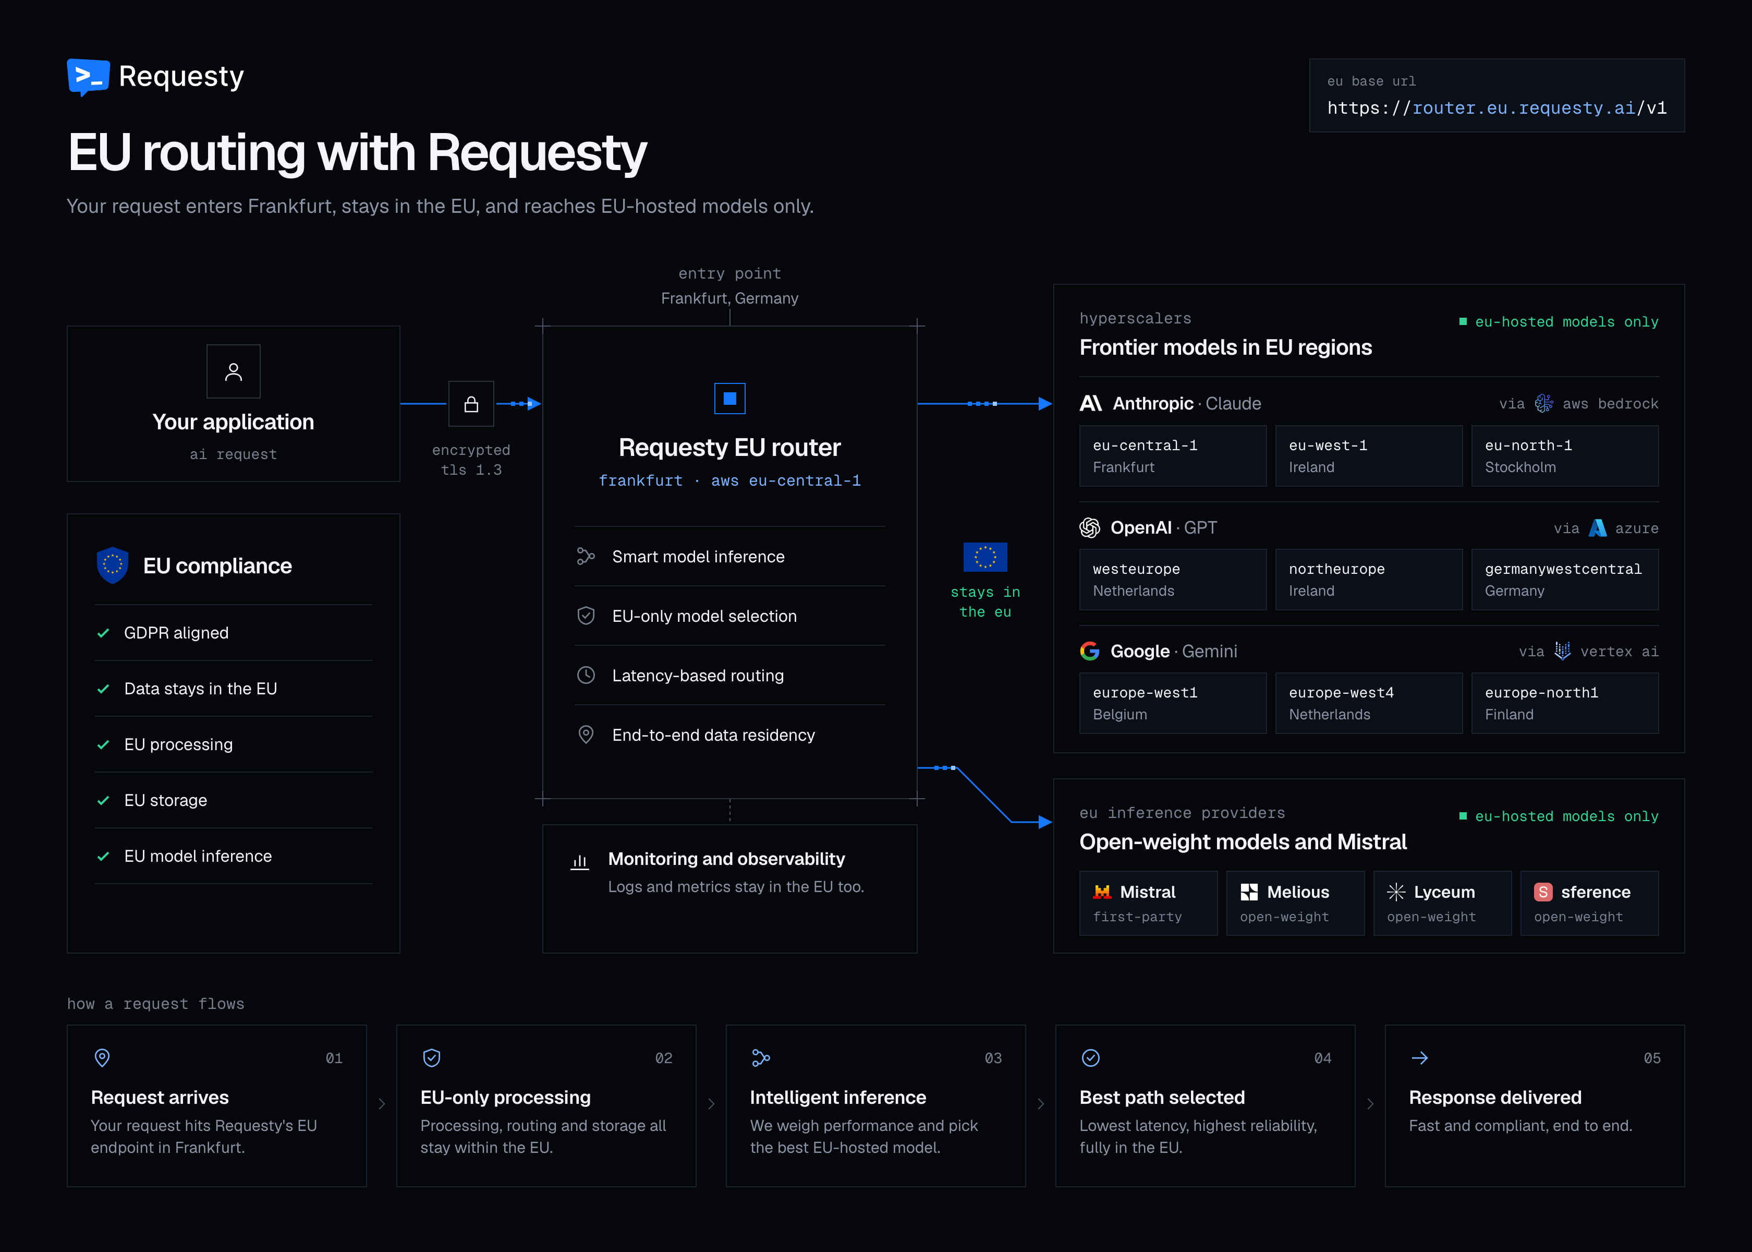
Task: Click 'frankfurt · aws eu-central-1' text
Action: pyautogui.click(x=729, y=480)
